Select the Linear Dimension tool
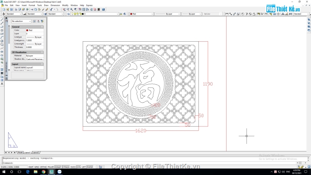 (227, 14)
